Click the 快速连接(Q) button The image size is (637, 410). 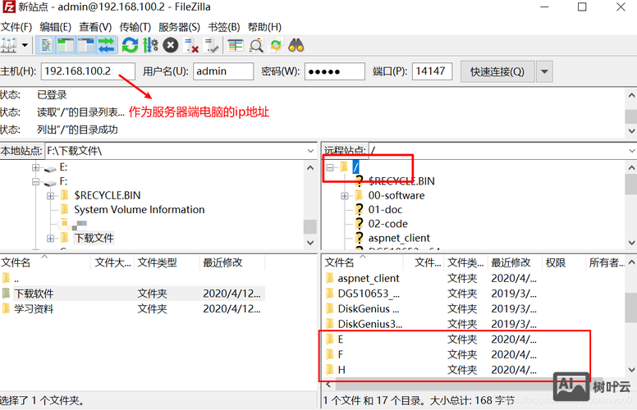pos(497,71)
